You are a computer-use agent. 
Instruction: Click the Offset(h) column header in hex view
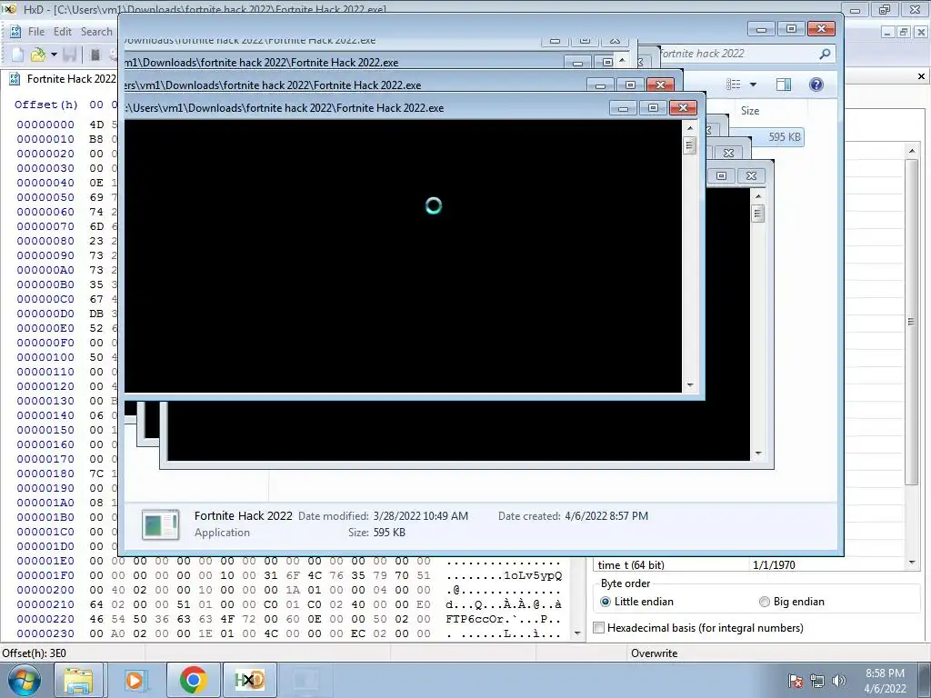[x=46, y=105]
